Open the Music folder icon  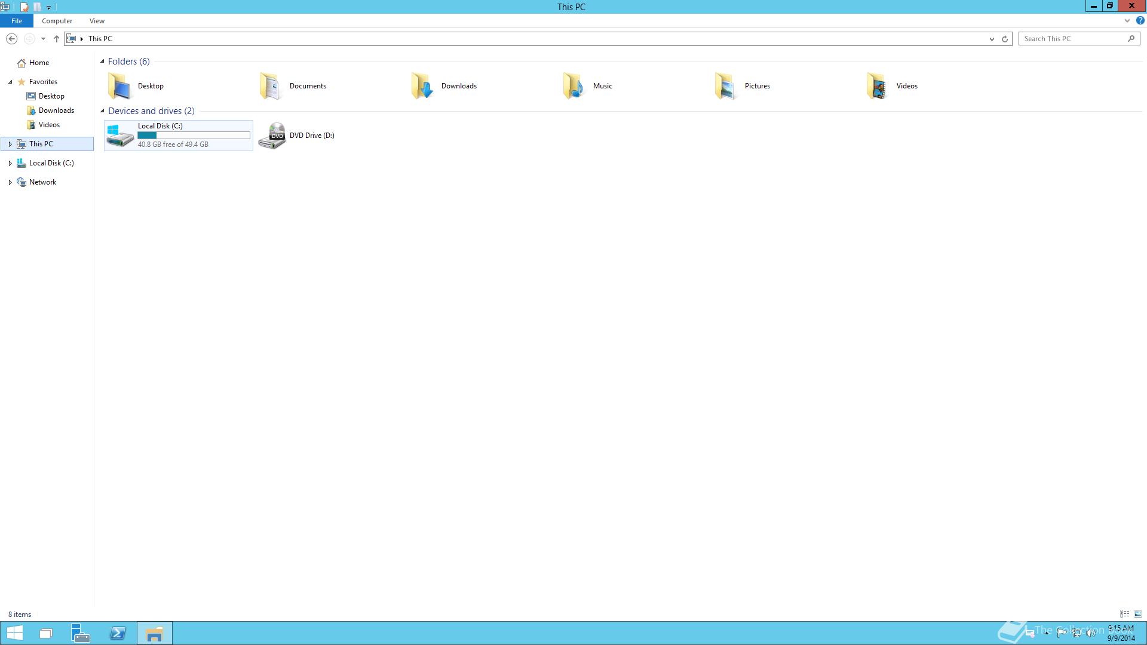573,86
